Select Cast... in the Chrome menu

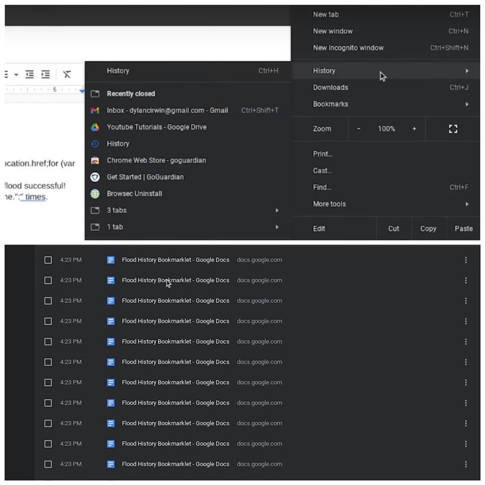(386, 171)
